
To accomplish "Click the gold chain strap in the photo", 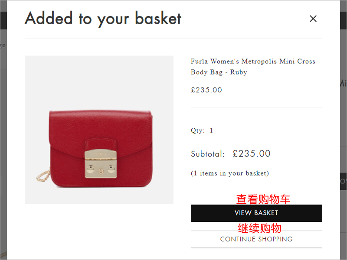I will 43,176.
